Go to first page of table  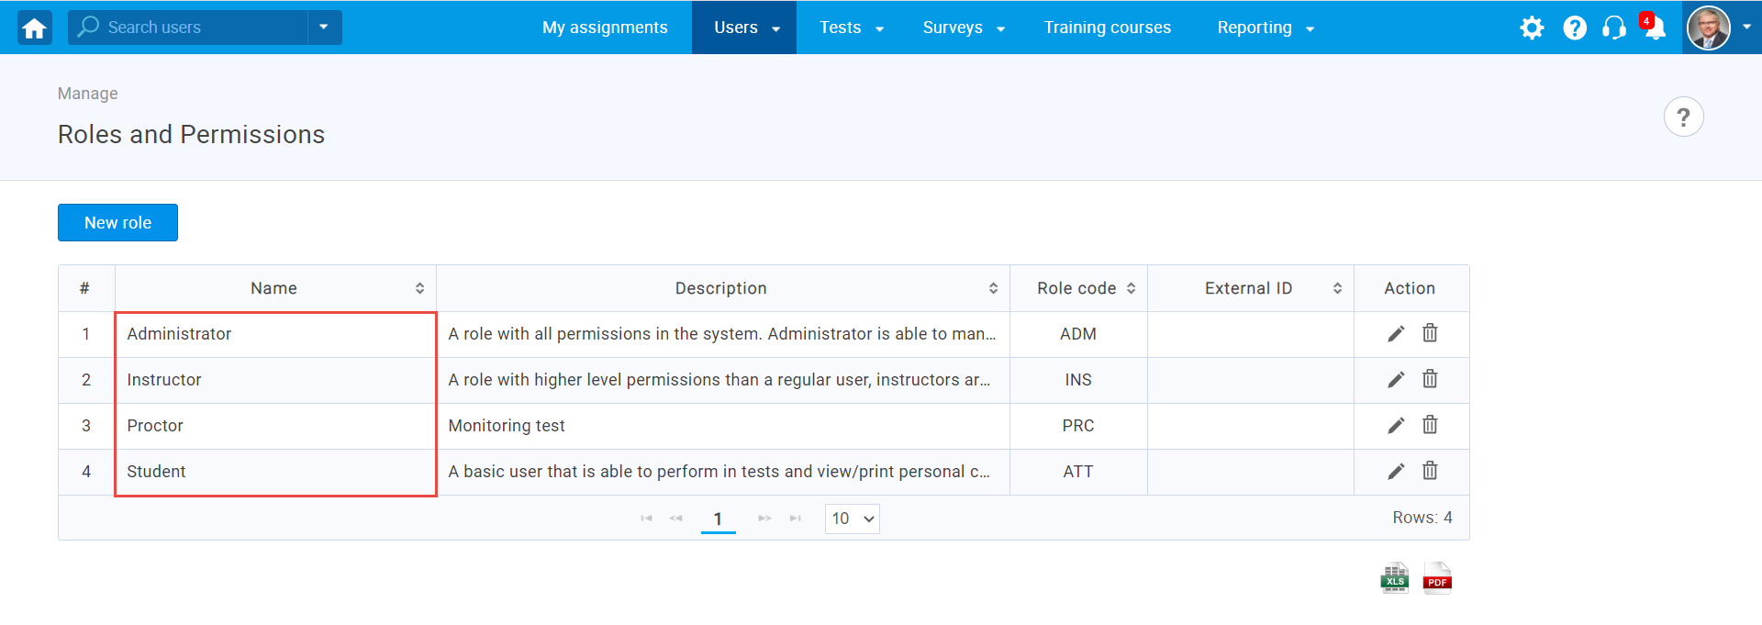(646, 519)
